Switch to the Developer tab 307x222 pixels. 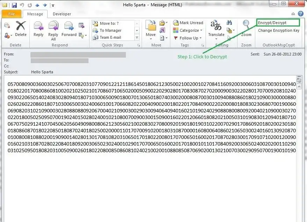click(x=62, y=14)
